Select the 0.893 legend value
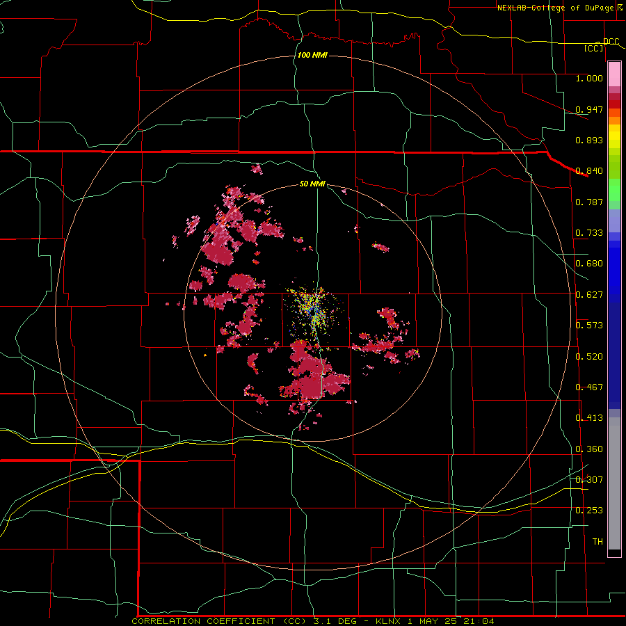Image resolution: width=626 pixels, height=626 pixels. [x=589, y=140]
